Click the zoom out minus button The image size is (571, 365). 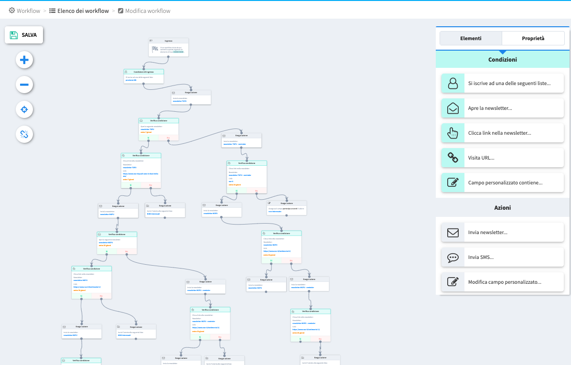tap(24, 85)
